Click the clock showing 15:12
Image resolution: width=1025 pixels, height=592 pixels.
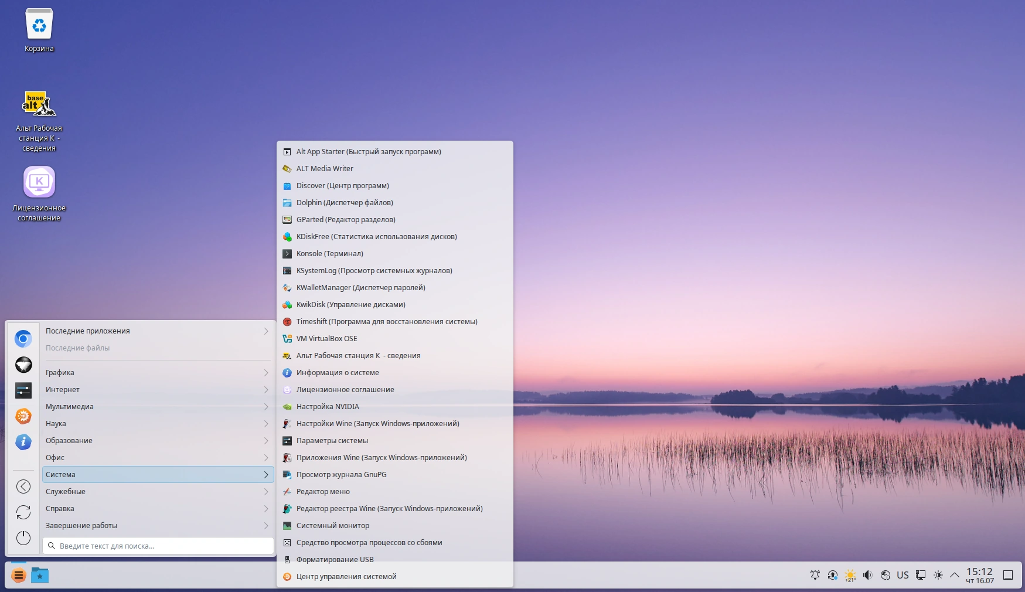[x=980, y=576]
